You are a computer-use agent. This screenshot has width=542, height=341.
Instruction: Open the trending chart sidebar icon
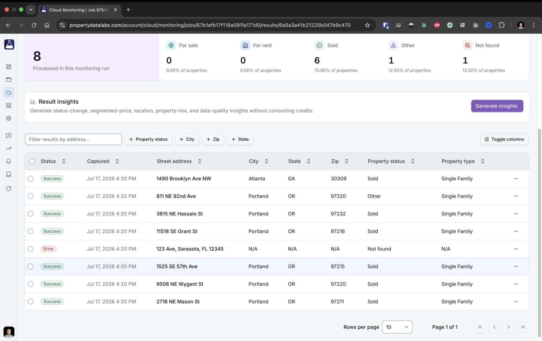pyautogui.click(x=8, y=148)
